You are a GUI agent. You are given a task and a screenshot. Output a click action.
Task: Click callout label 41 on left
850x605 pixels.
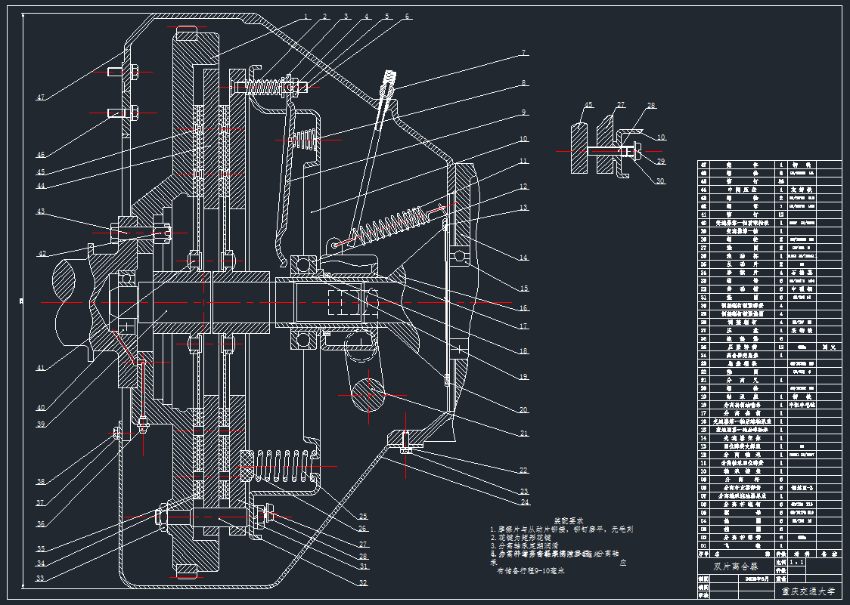pyautogui.click(x=40, y=368)
